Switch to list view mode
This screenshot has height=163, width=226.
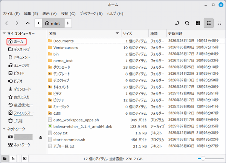tap(209, 23)
